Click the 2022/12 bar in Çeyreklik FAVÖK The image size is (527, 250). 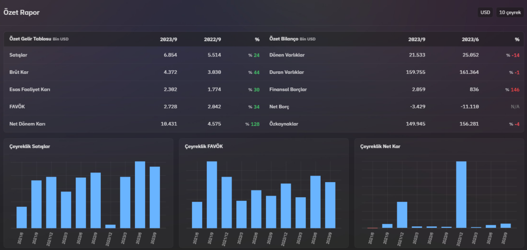286,206
